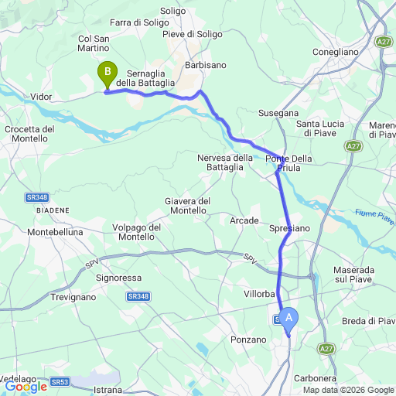This screenshot has width=396, height=396.
Task: Select the Vidor town label
Action: pyautogui.click(x=41, y=97)
